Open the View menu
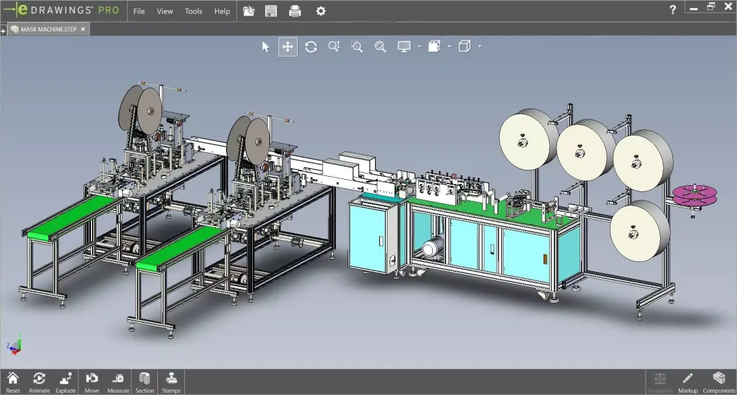This screenshot has width=737, height=395. pyautogui.click(x=165, y=11)
